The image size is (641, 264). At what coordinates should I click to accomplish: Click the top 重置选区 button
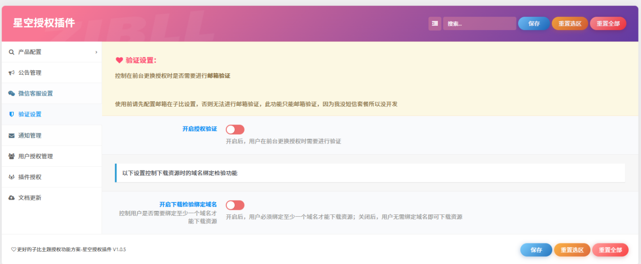coord(570,24)
